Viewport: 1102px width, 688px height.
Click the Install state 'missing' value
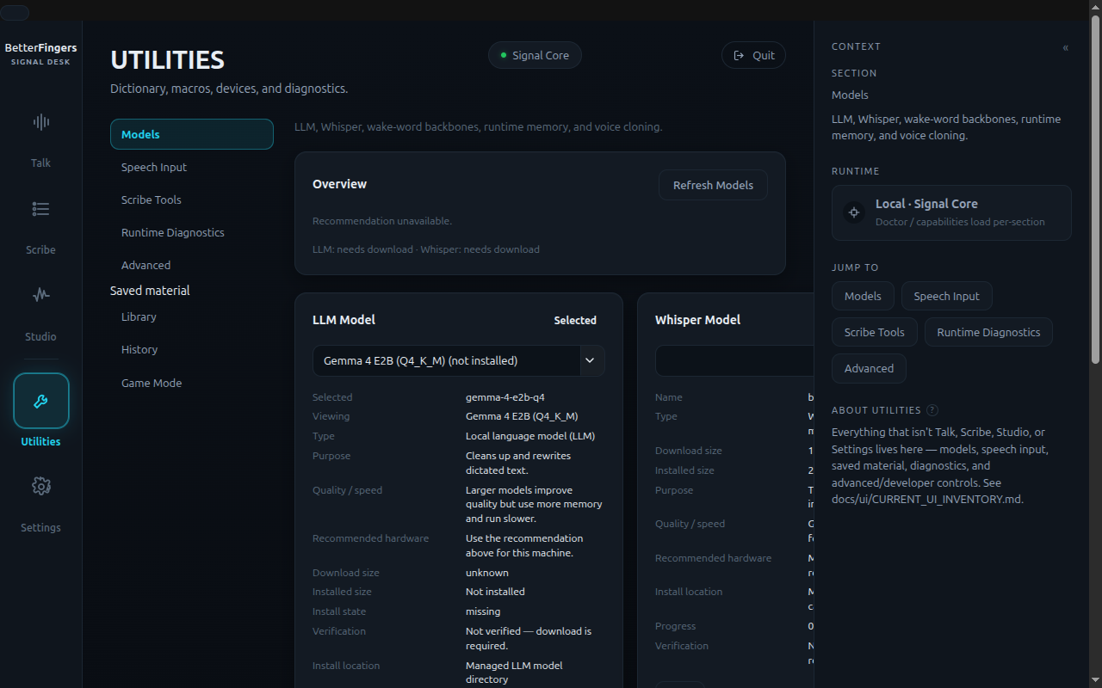coord(483,611)
